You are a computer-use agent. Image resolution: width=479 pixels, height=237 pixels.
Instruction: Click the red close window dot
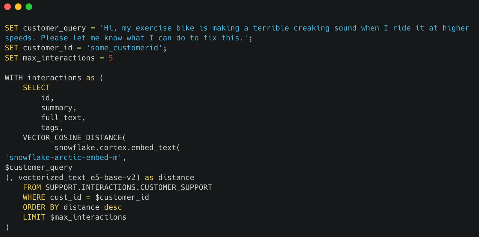(7, 7)
